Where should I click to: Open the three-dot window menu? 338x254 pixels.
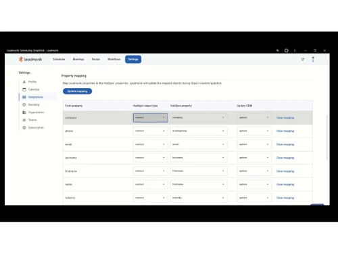(295, 51)
